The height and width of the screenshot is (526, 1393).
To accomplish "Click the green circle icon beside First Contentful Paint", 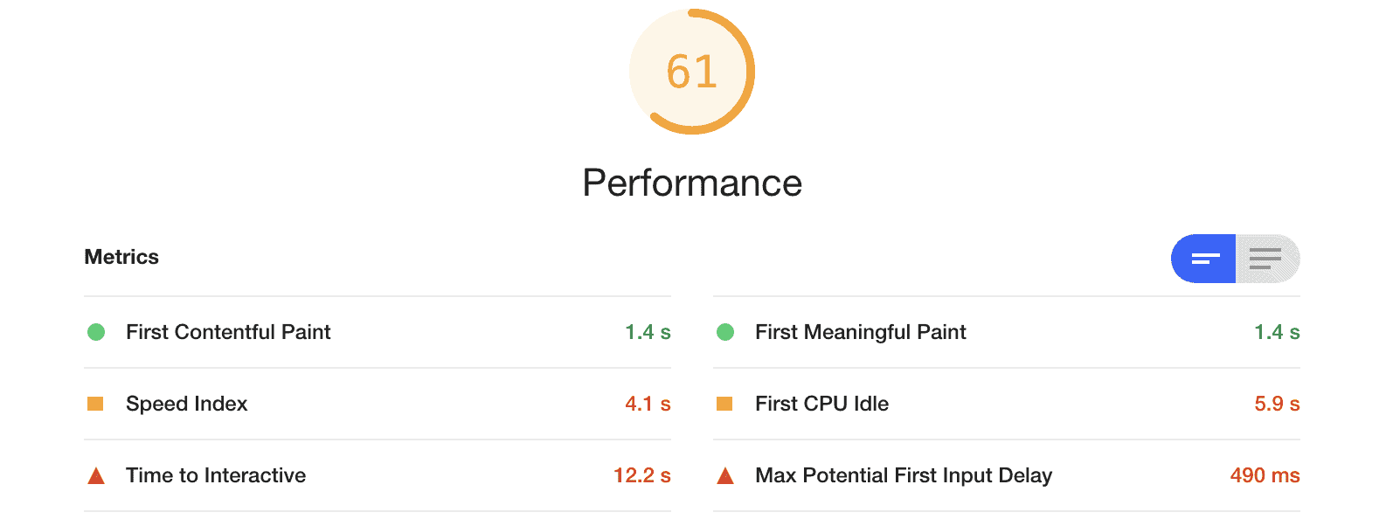I will coord(96,333).
